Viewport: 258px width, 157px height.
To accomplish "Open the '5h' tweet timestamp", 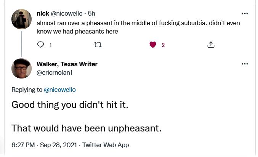I will [x=91, y=14].
